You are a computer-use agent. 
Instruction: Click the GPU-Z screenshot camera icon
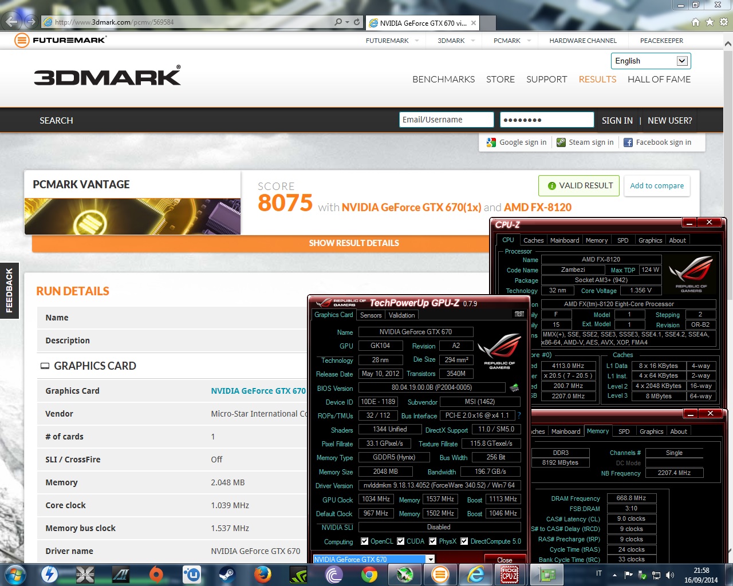[x=519, y=314]
